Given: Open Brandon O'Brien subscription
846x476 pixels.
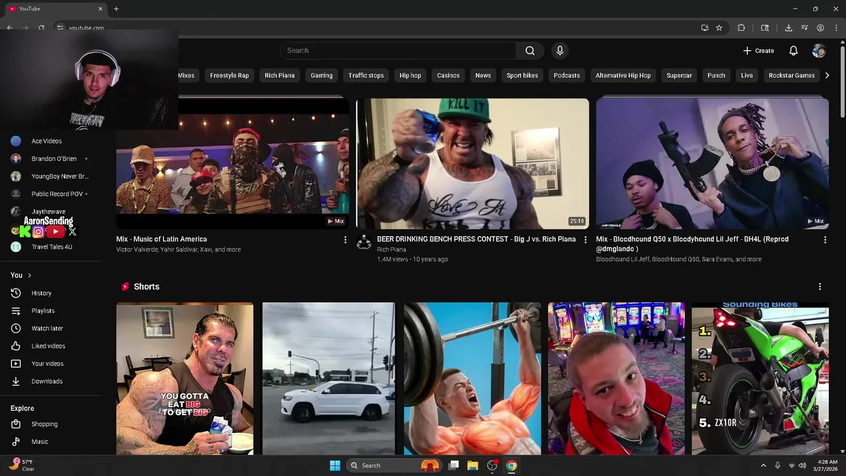Looking at the screenshot, I should click(53, 159).
